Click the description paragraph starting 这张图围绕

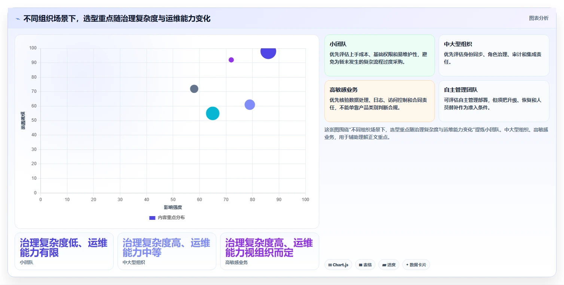pos(436,133)
